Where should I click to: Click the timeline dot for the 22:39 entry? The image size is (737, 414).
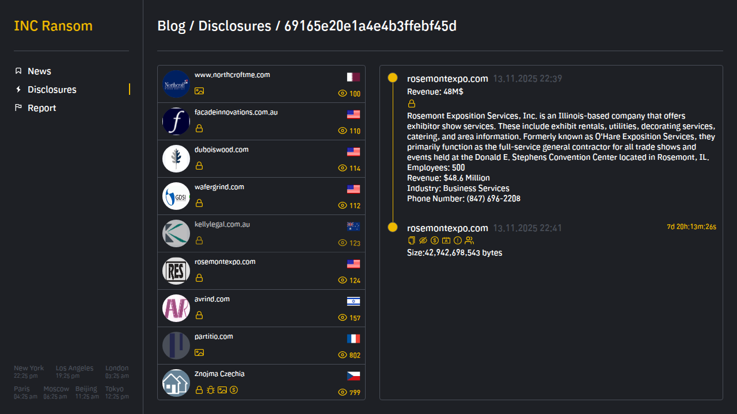[393, 78]
